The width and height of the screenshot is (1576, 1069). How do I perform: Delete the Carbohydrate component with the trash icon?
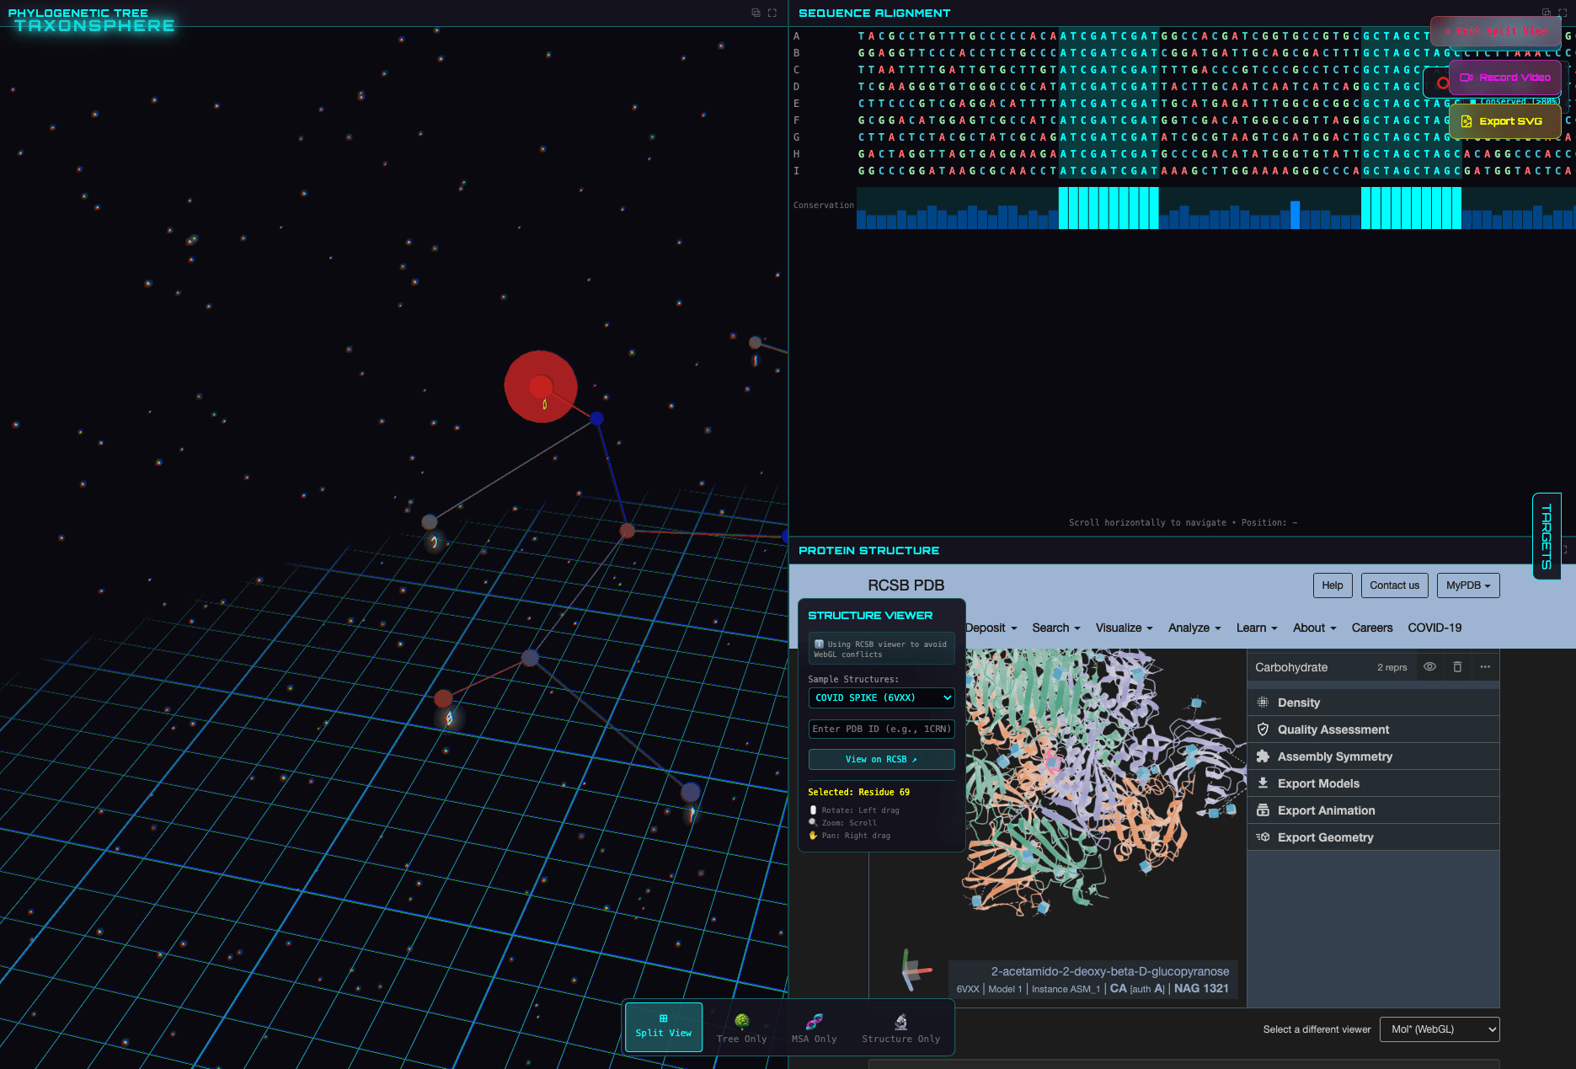(1457, 666)
